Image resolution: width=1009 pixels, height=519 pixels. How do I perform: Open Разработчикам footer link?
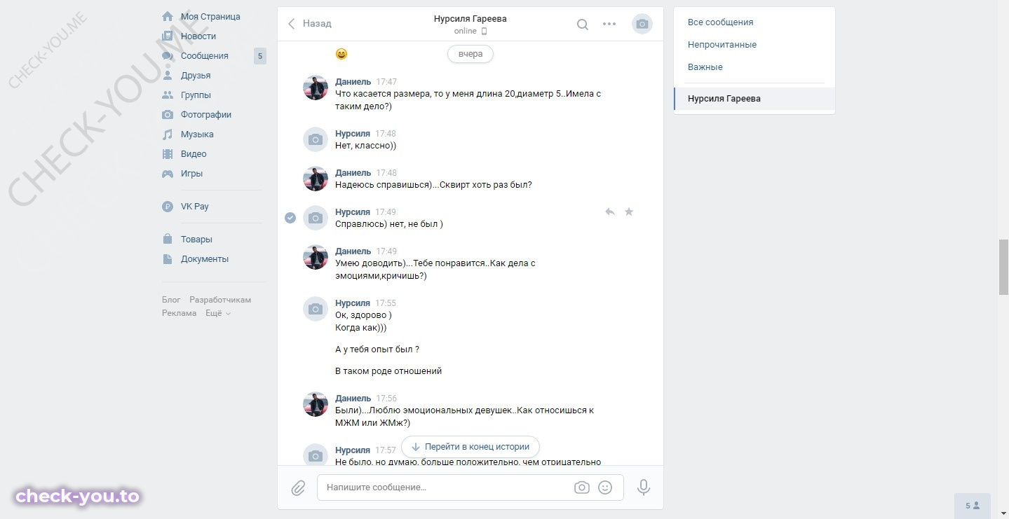[220, 300]
